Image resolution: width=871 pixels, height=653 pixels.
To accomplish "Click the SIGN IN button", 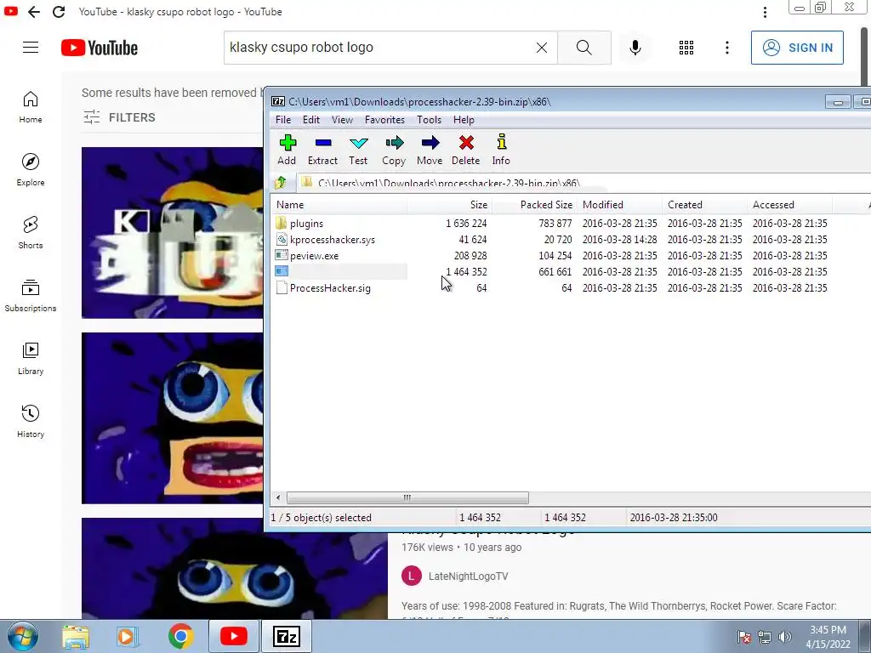I will pos(797,48).
